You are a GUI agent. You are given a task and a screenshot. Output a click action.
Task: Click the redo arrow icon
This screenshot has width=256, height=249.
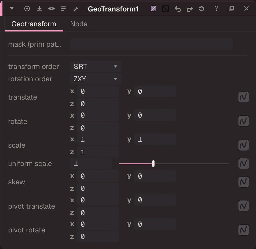(190, 9)
